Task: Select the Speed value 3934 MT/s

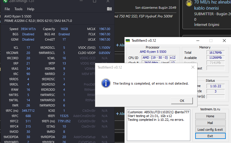Action: 28,29
